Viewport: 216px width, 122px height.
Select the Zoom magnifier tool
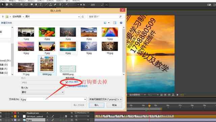coord(11,4)
